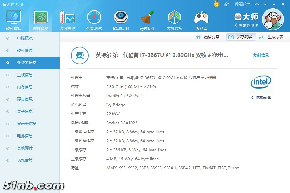The image size is (290, 193).
Task: Open 硬件体检 hardware checkup in toolbar
Action: [14, 20]
